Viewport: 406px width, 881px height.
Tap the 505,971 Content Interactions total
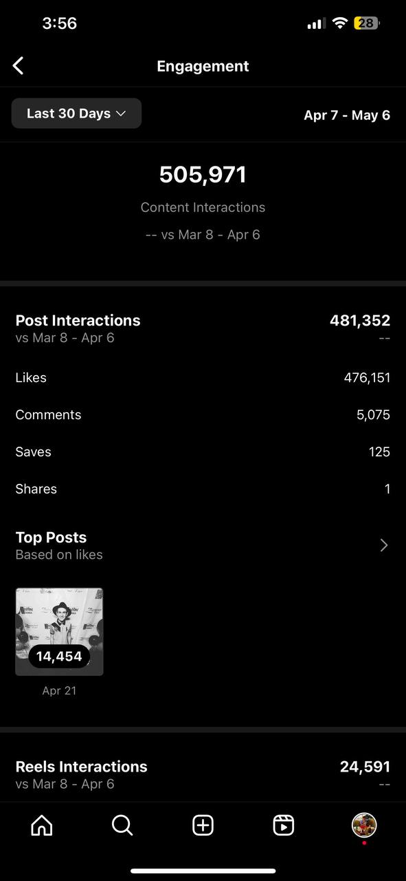point(203,175)
